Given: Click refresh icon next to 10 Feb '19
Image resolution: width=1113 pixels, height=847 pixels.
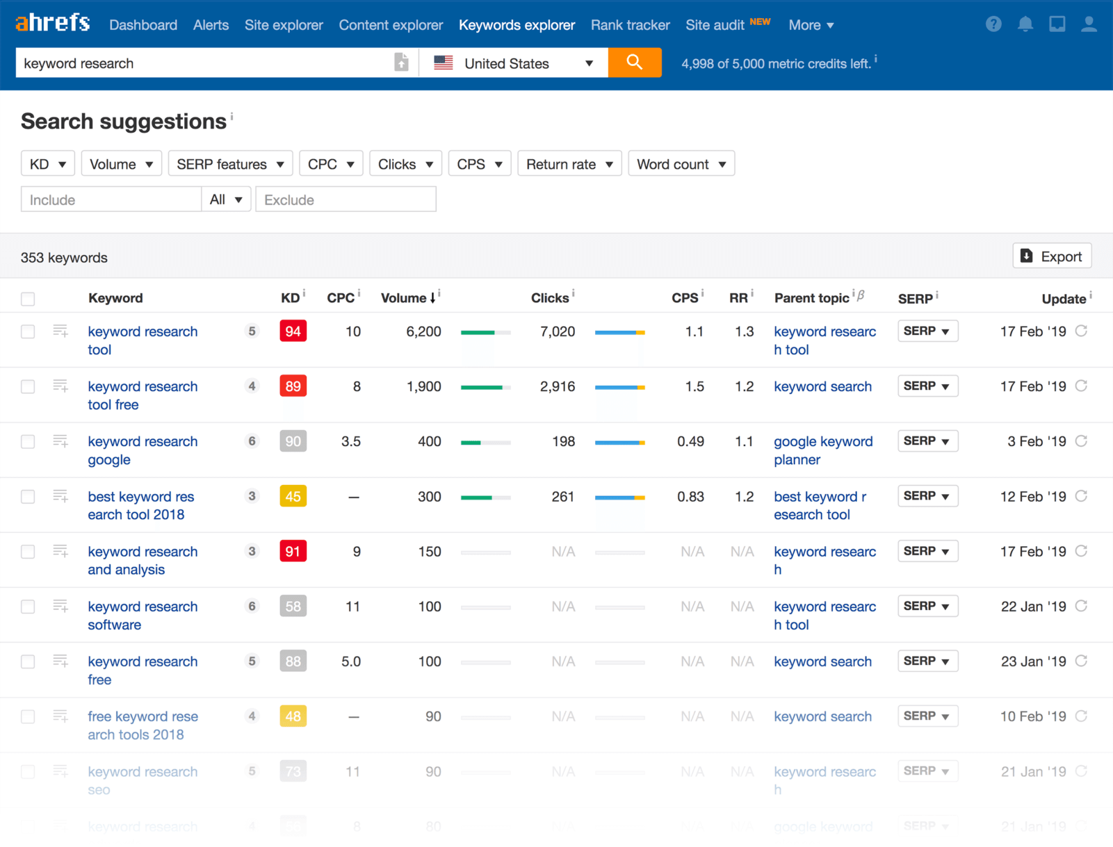Looking at the screenshot, I should [1081, 716].
